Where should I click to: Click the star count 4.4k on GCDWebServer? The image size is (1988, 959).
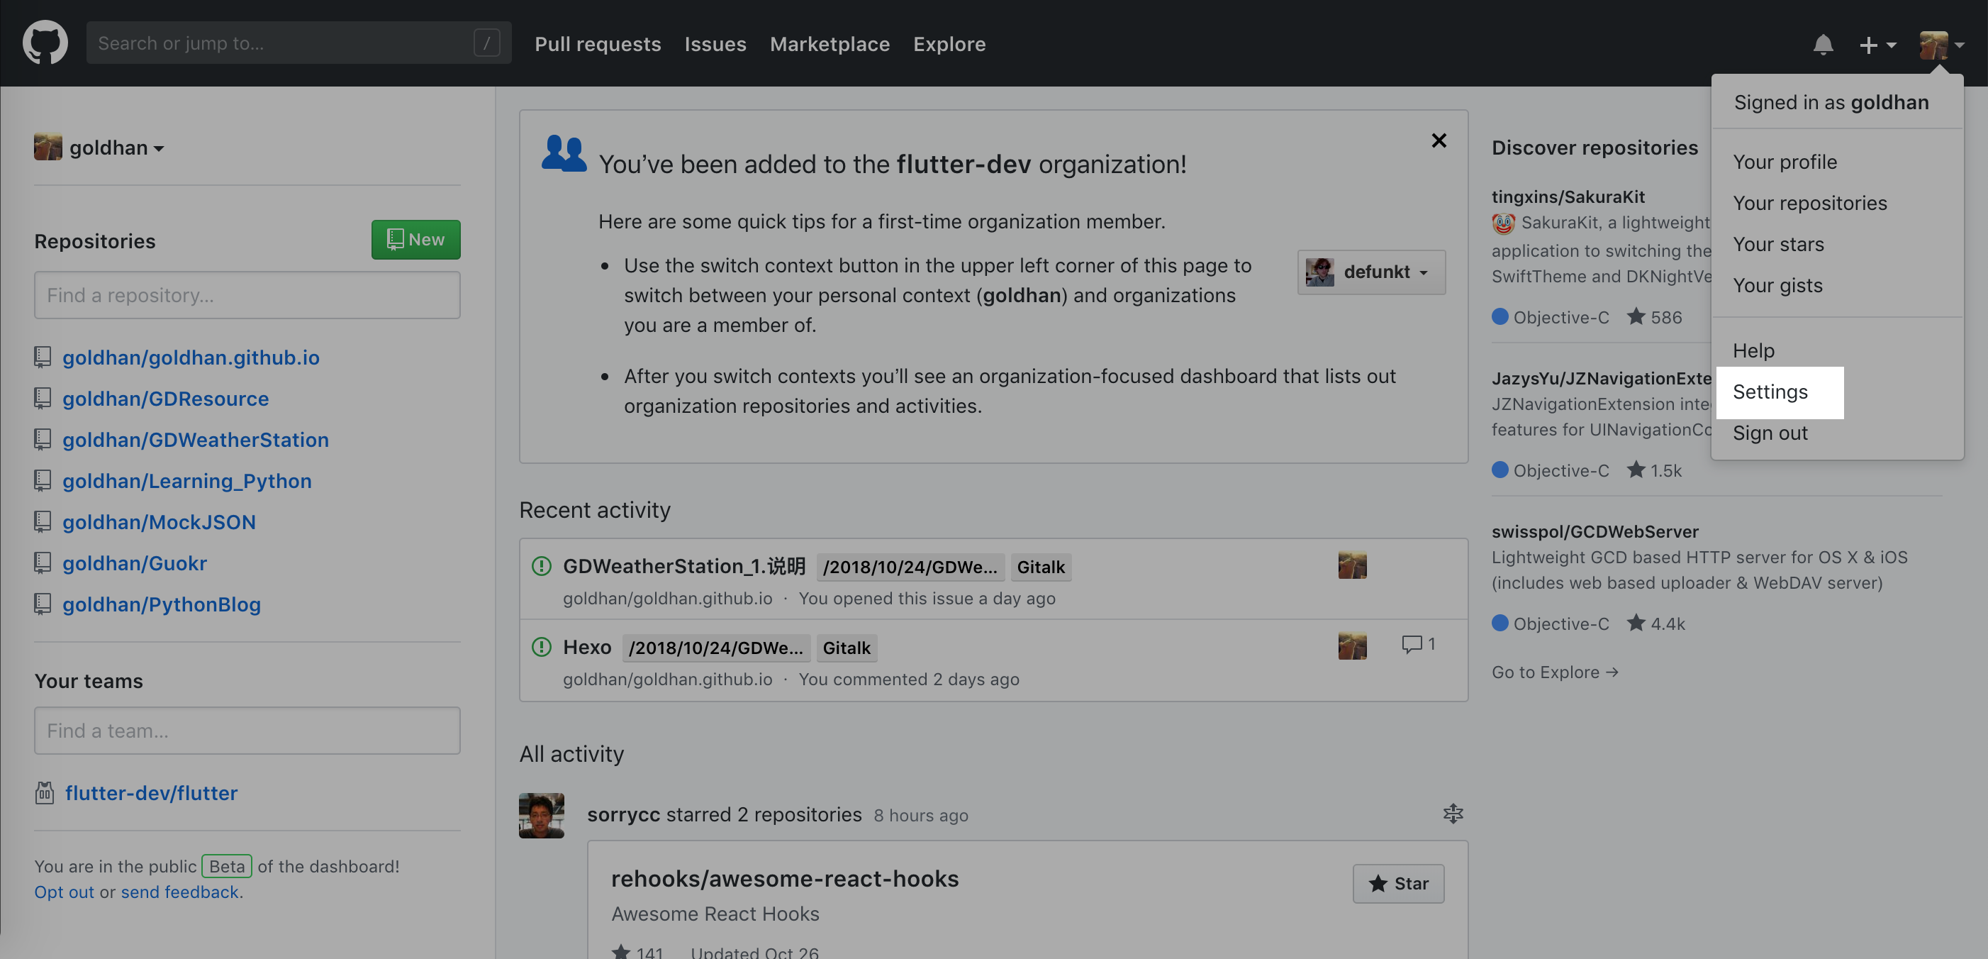pyautogui.click(x=1655, y=623)
